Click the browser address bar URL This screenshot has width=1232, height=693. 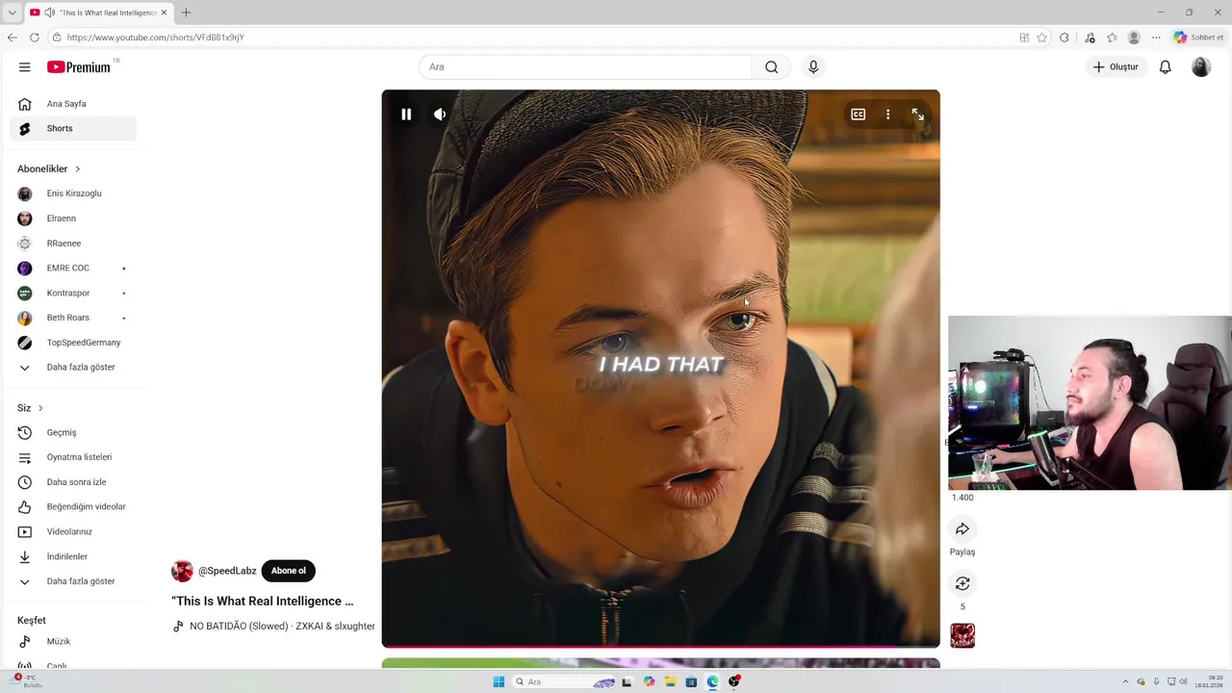[x=156, y=38]
